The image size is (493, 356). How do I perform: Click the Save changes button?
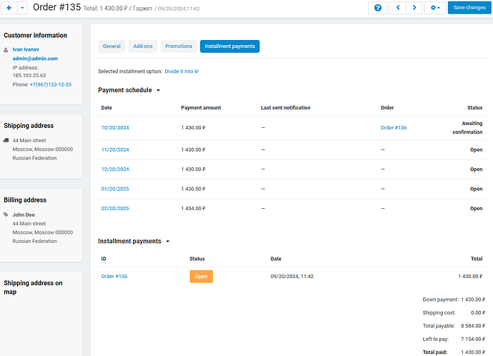pos(469,8)
